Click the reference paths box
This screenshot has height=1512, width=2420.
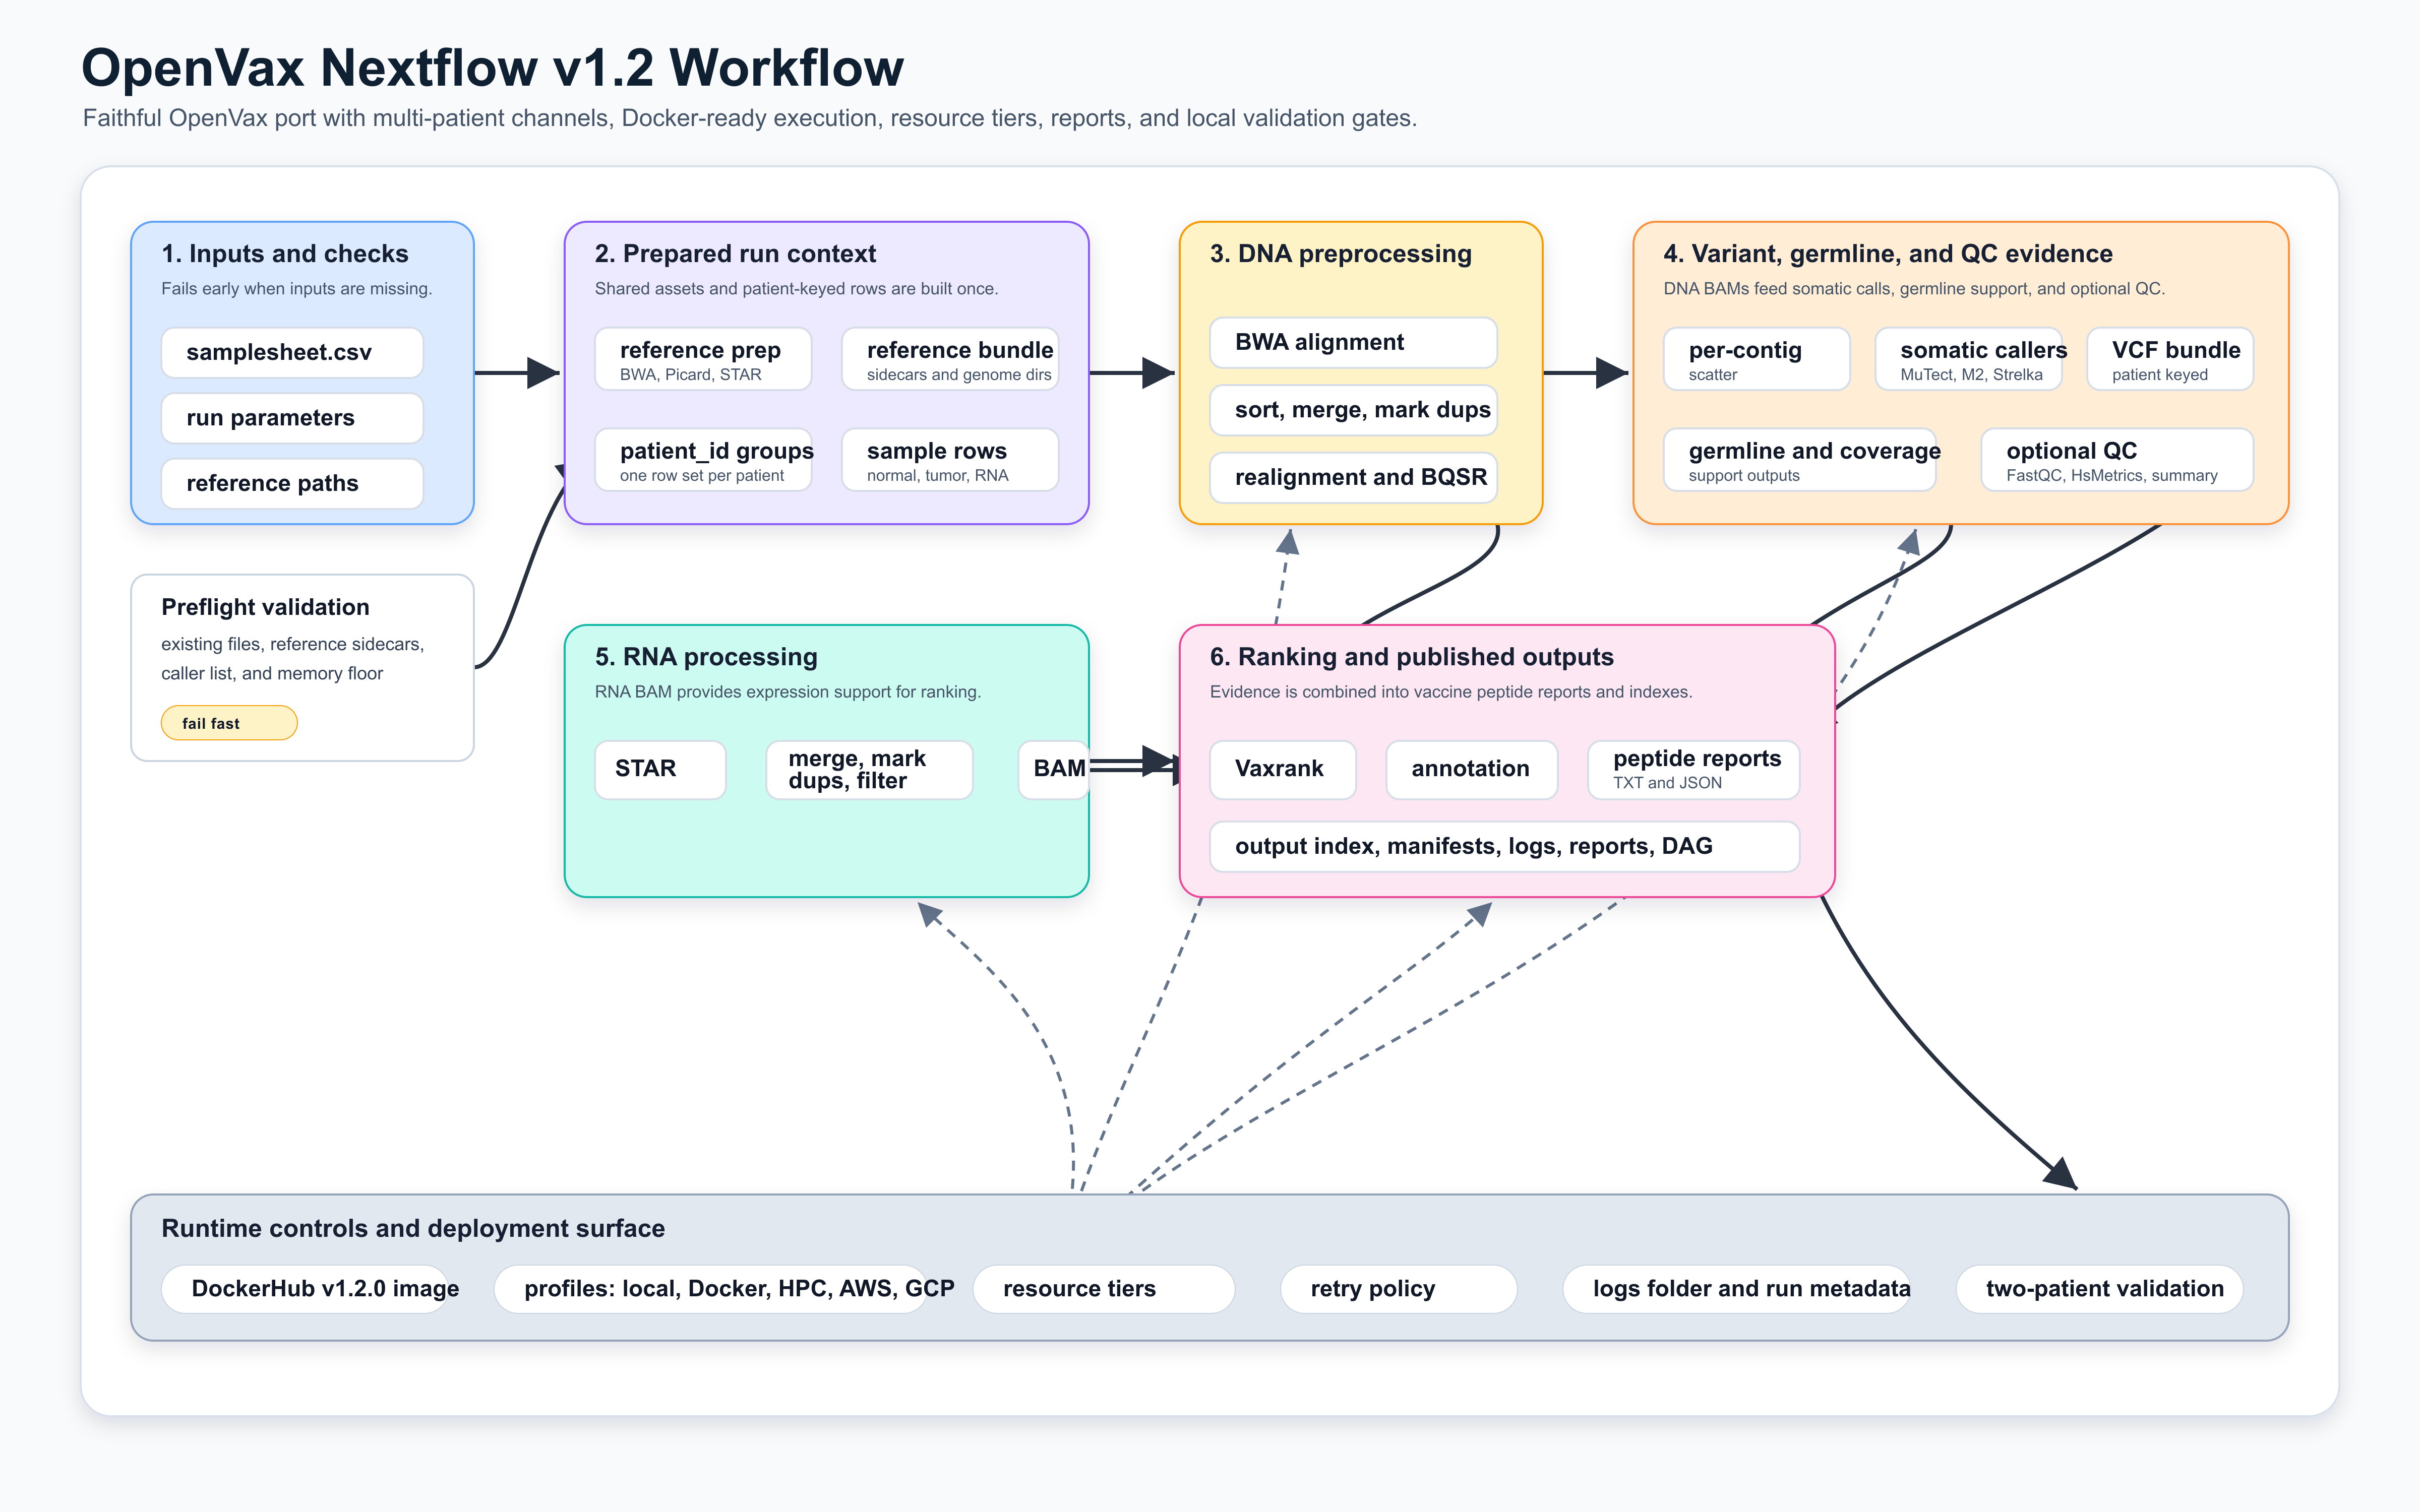pos(292,484)
